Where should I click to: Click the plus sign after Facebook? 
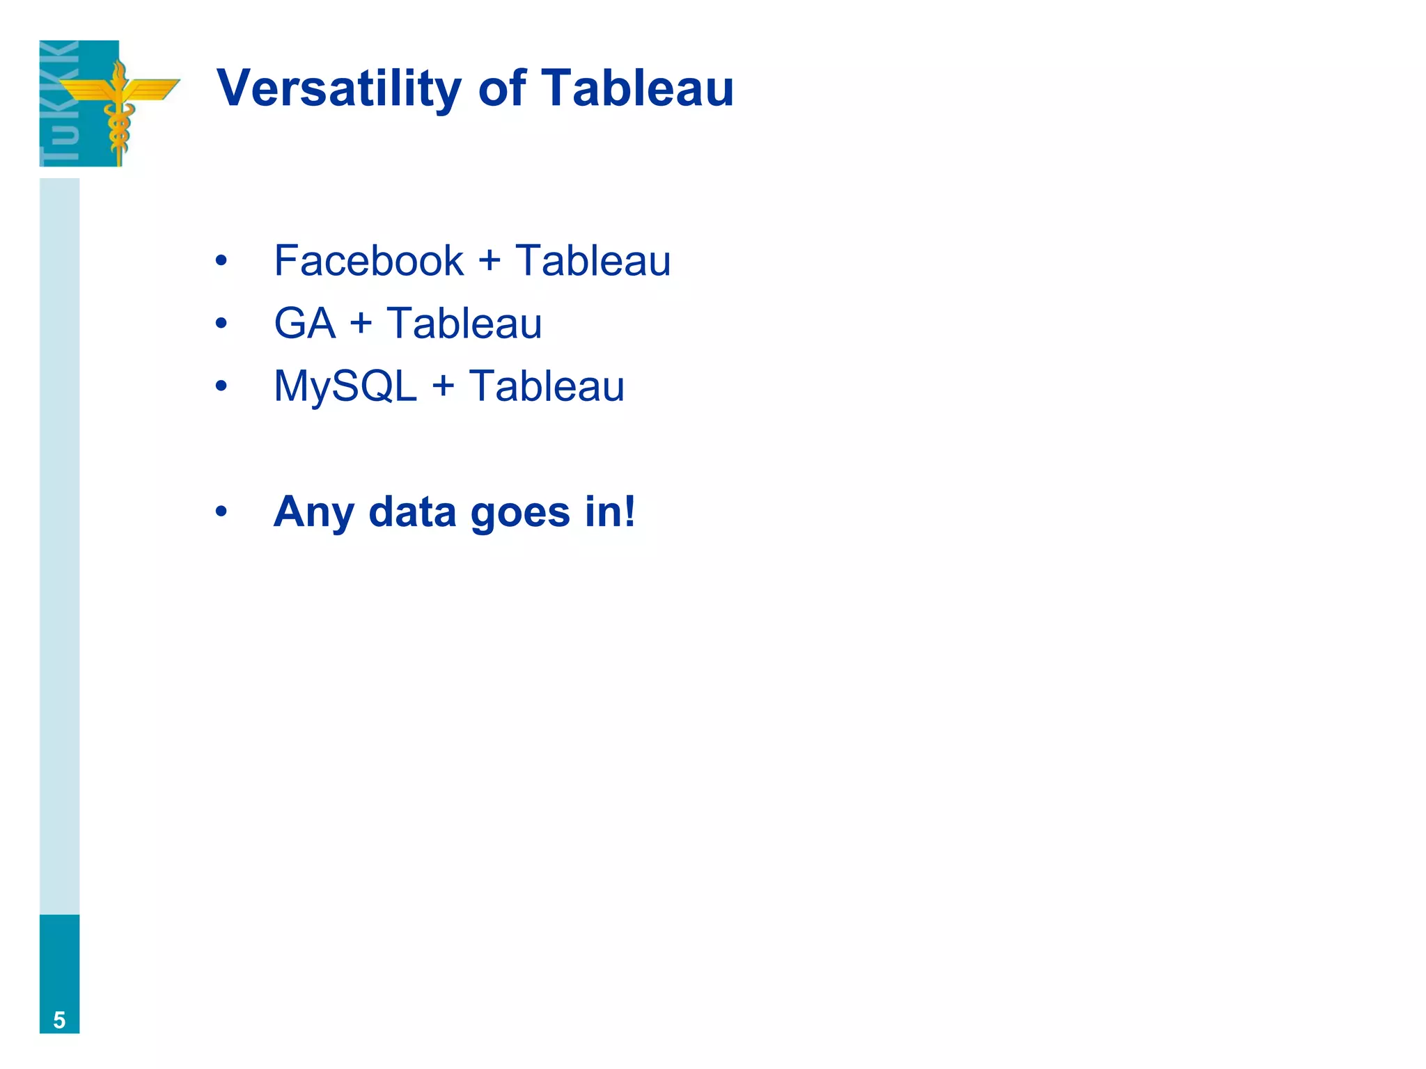pyautogui.click(x=489, y=262)
